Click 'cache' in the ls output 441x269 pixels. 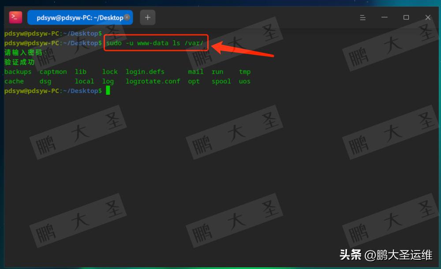pyautogui.click(x=14, y=81)
